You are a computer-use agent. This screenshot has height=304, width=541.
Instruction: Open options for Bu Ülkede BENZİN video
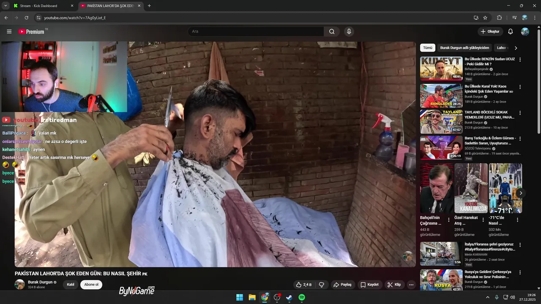(520, 60)
